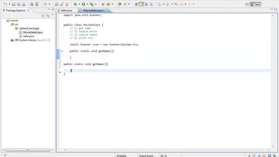
Task: Click the New Java Package icon
Action: pyautogui.click(x=103, y=4)
